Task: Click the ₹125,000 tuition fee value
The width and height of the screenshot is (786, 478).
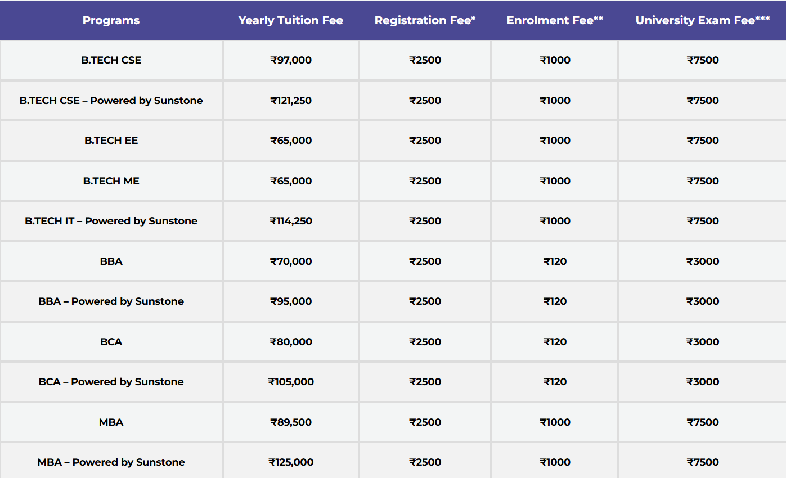Action: point(290,462)
